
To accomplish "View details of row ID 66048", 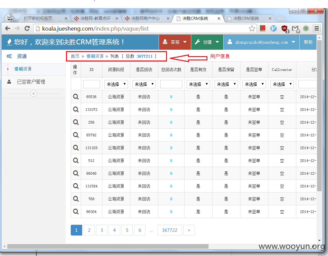I will tap(76, 173).
